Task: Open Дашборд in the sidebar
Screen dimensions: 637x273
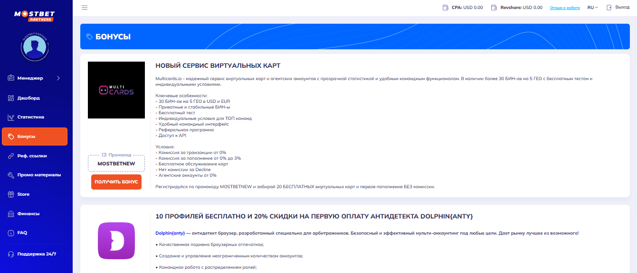Action: (29, 98)
